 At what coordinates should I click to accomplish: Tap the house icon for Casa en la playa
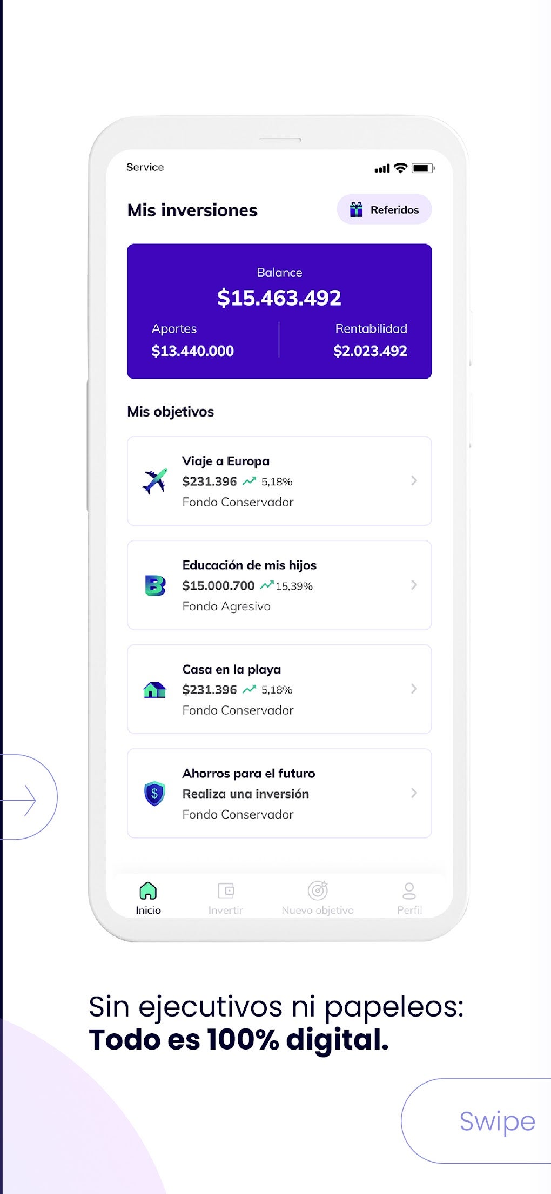pyautogui.click(x=154, y=690)
